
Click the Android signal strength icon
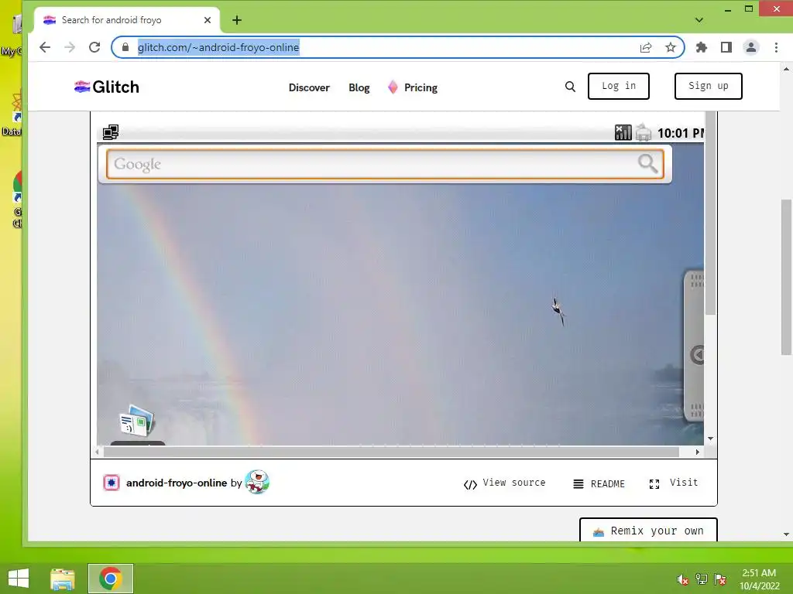click(x=623, y=132)
